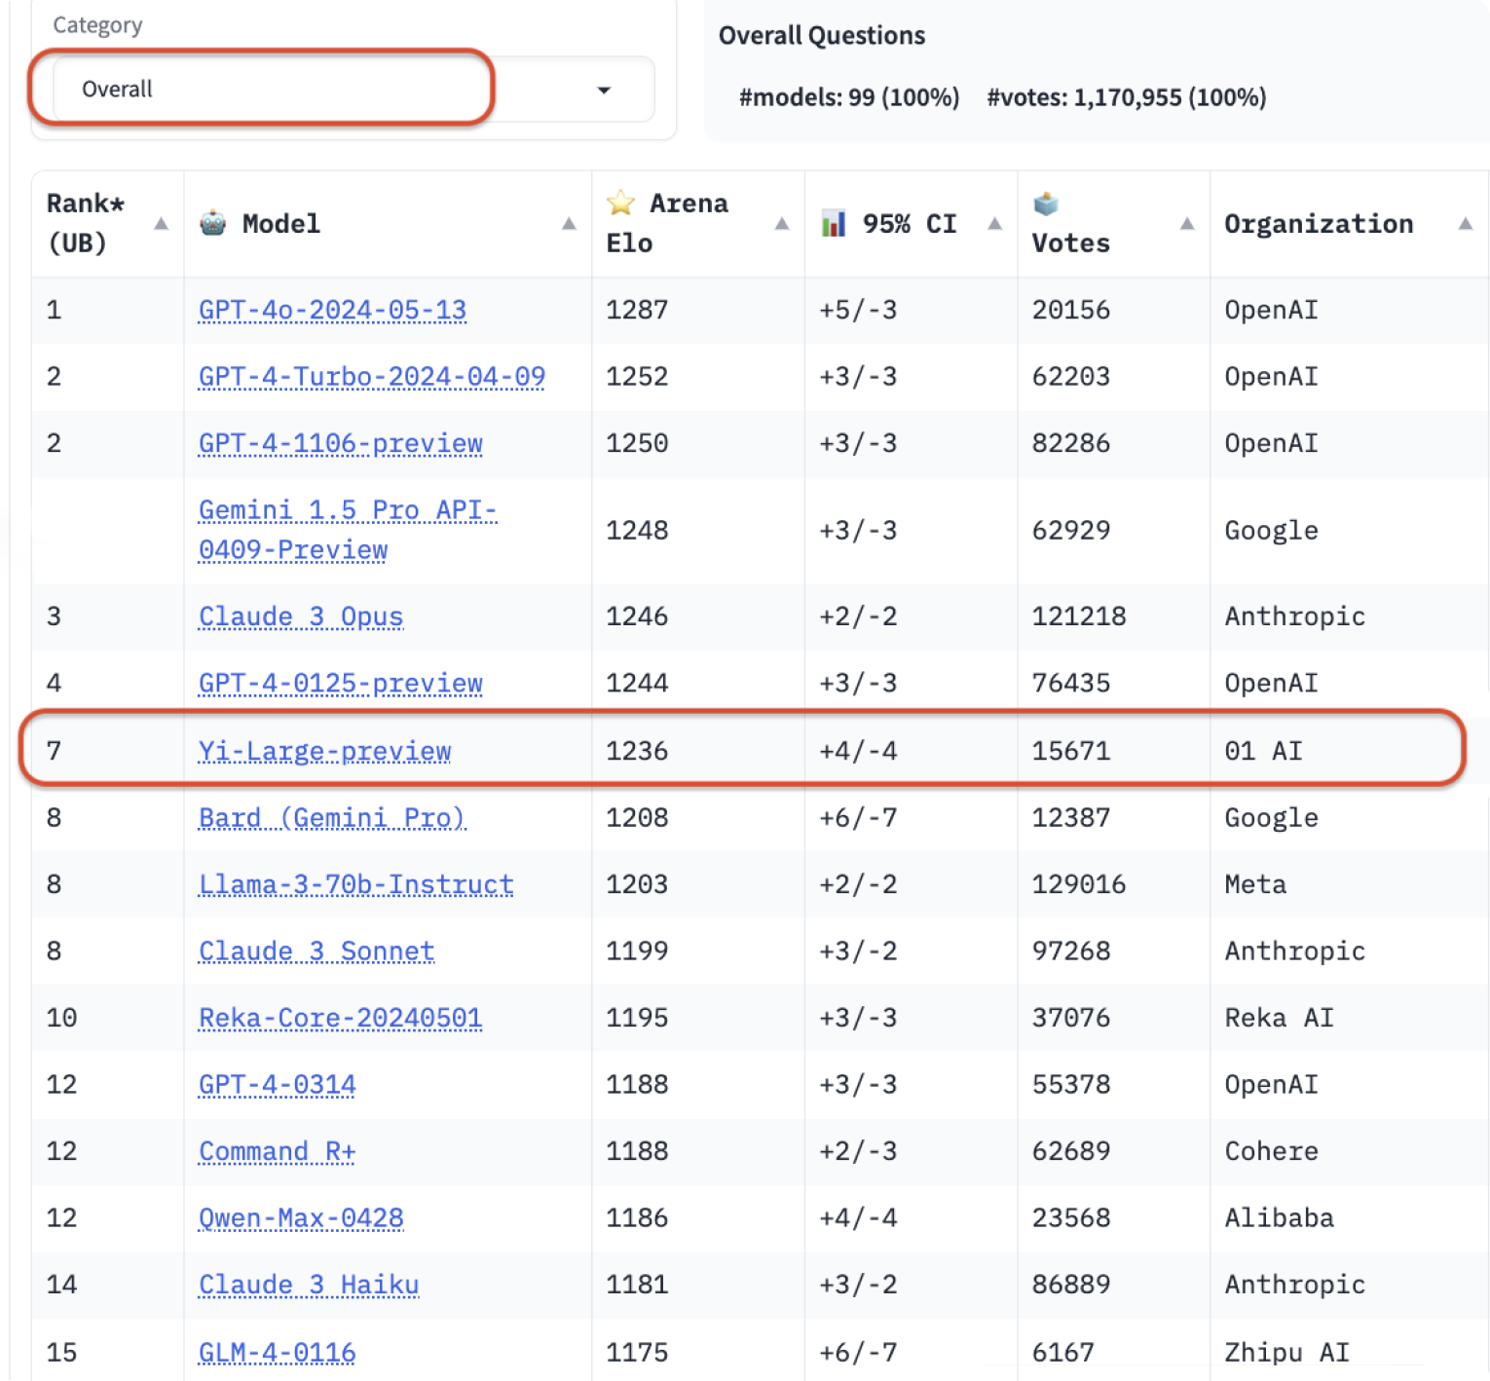Click the Zhipu AI organization cell
The height and width of the screenshot is (1381, 1490).
click(1287, 1353)
